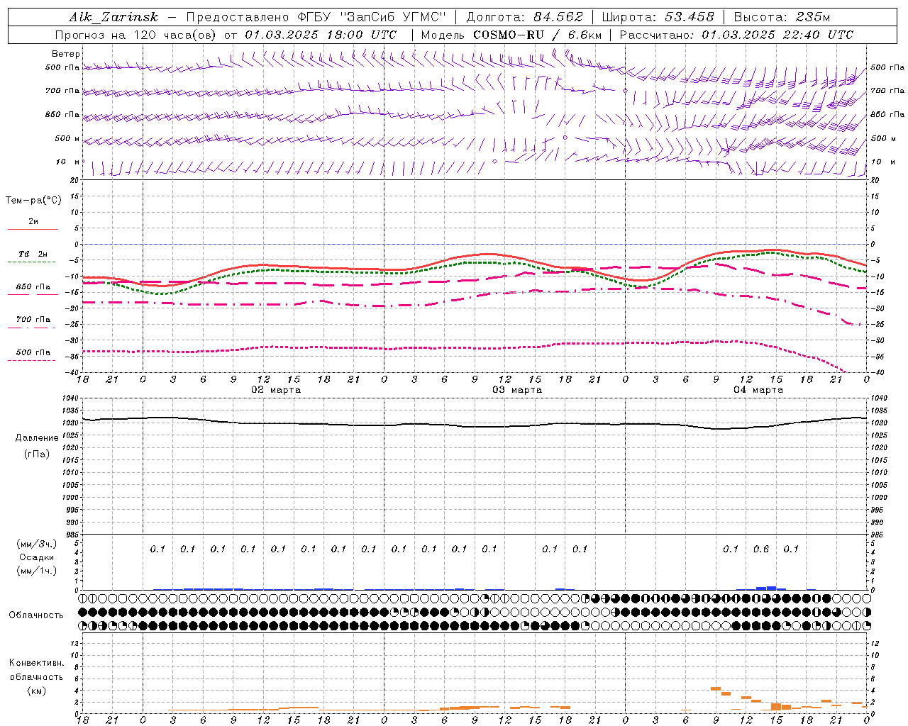This screenshot has width=908, height=726.
Task: Click the '03 марта' date label
Action: point(517,390)
